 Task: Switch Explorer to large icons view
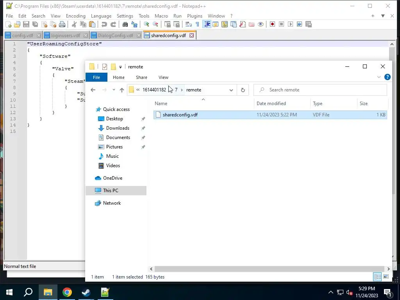[x=386, y=277]
